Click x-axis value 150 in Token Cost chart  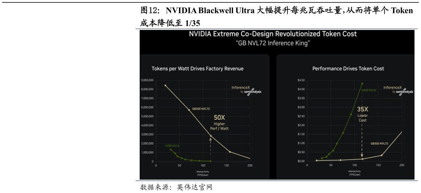(x=378, y=165)
